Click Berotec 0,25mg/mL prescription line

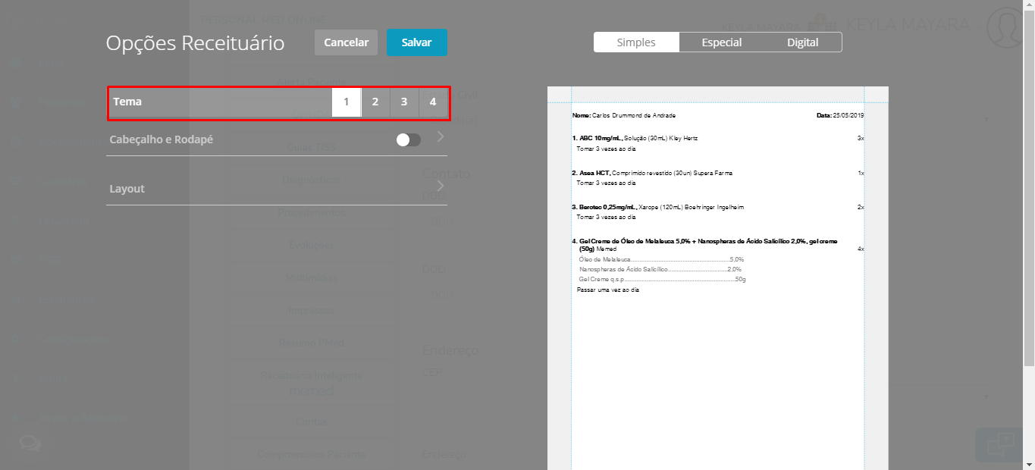pos(657,207)
